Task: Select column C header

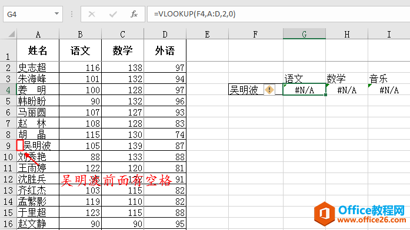Action: click(x=122, y=34)
